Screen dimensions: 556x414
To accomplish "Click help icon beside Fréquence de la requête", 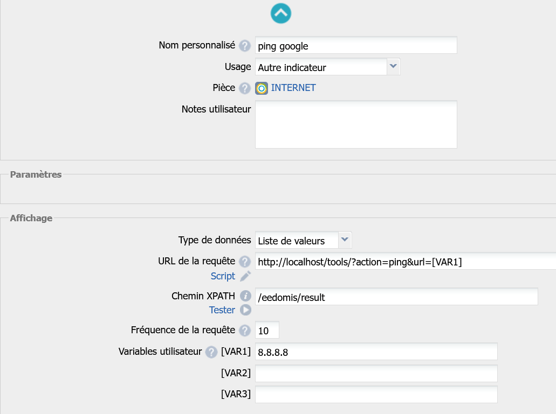I will tap(245, 330).
